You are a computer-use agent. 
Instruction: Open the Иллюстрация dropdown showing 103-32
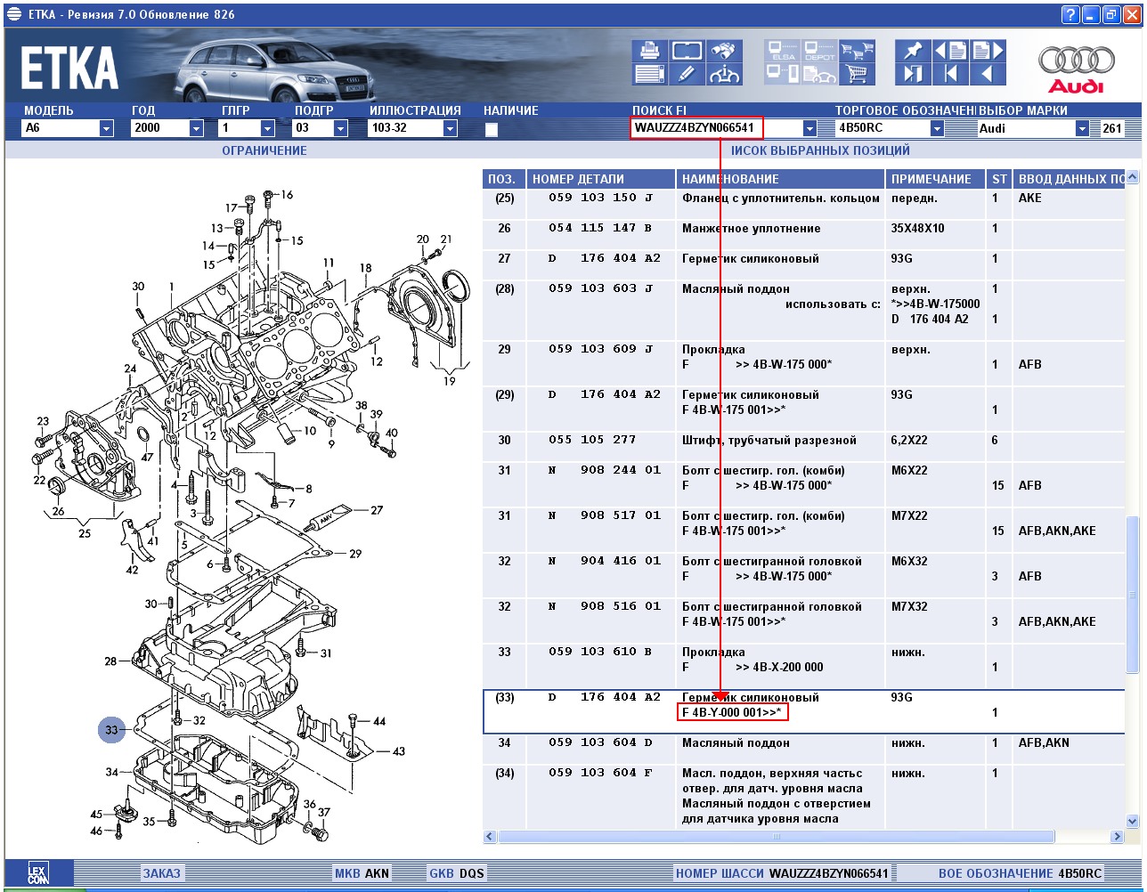coord(412,128)
